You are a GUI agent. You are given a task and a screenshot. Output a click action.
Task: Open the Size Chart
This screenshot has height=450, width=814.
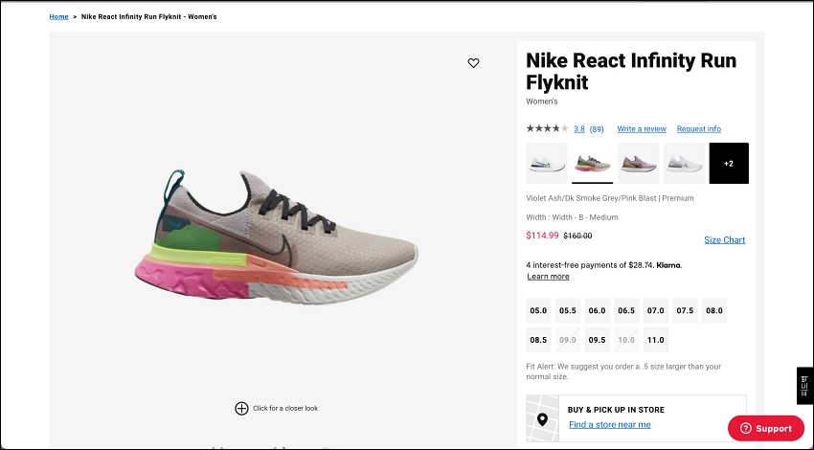click(724, 239)
